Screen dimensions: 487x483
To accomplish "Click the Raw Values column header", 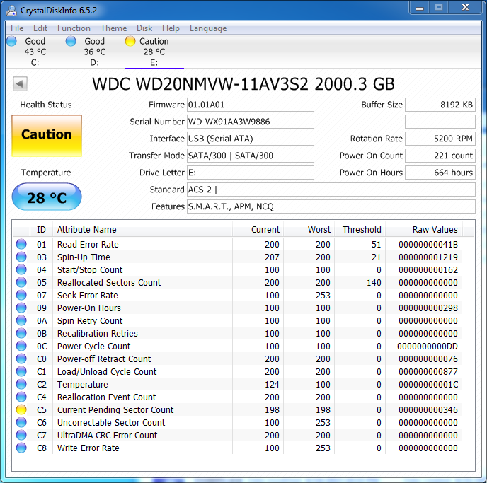I will (x=423, y=230).
